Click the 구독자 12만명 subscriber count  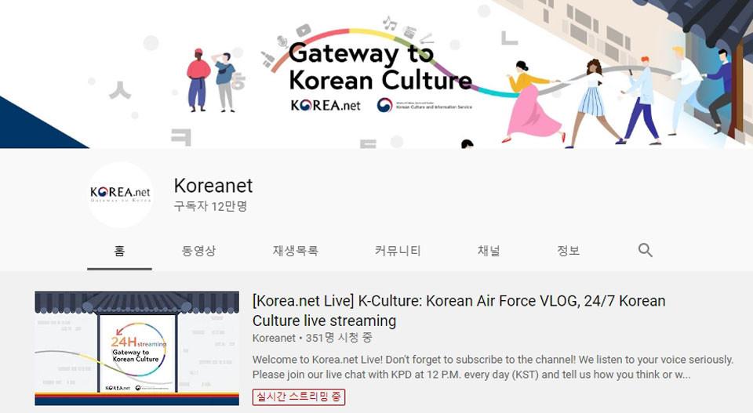pos(210,206)
